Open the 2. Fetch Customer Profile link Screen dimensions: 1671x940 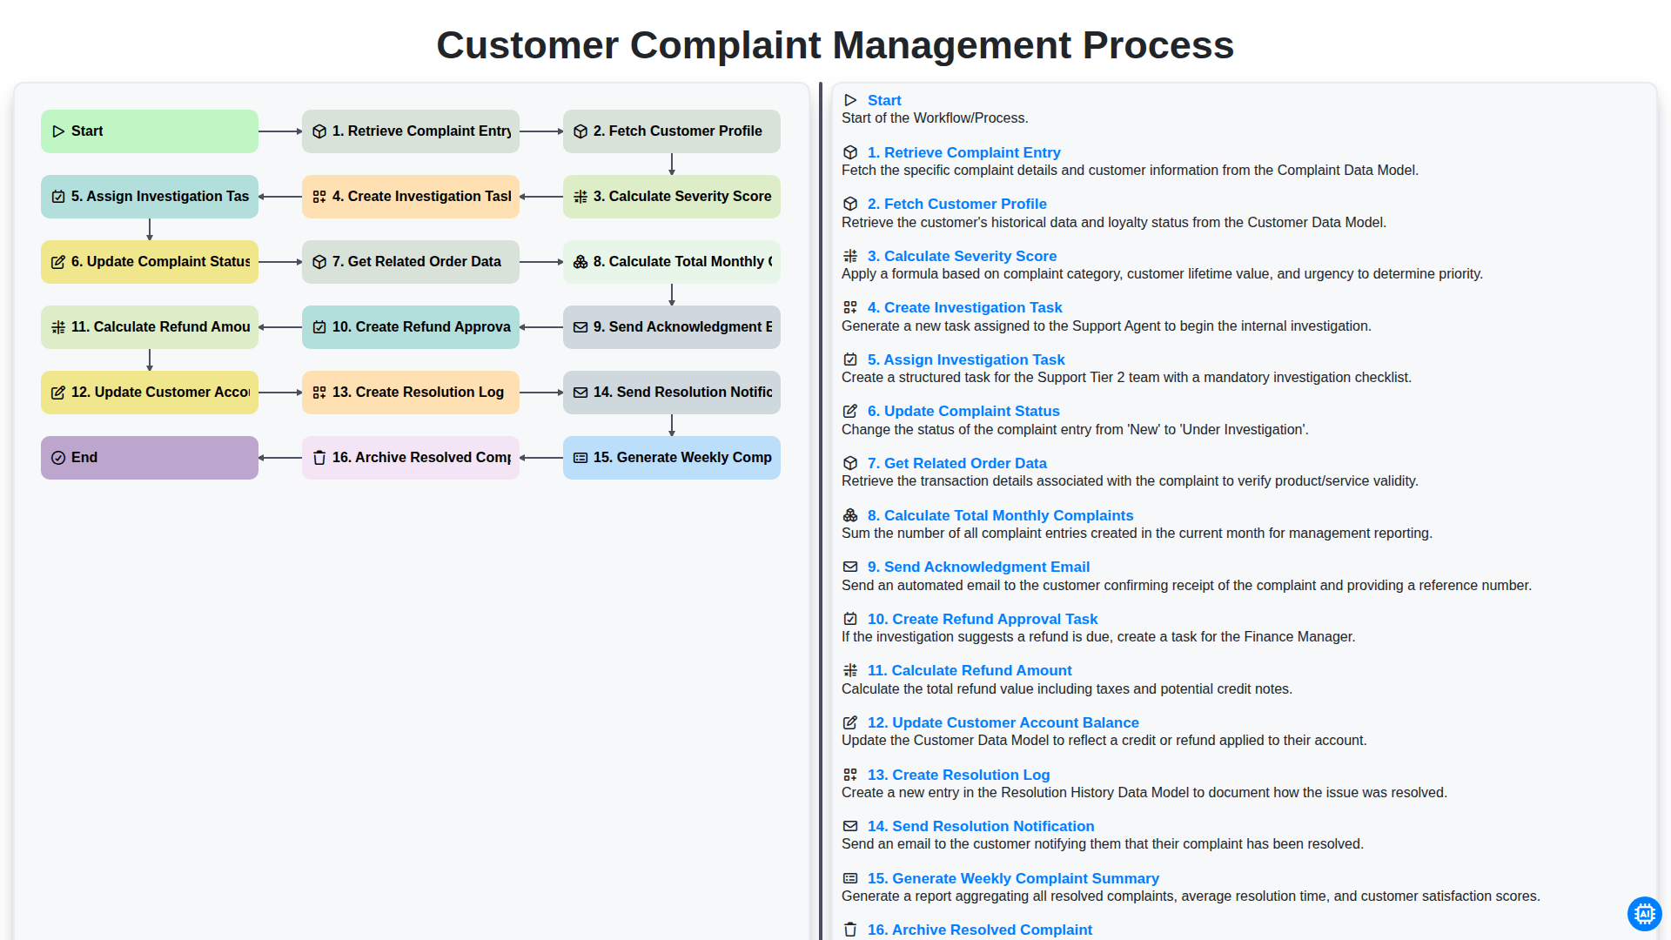(x=956, y=204)
